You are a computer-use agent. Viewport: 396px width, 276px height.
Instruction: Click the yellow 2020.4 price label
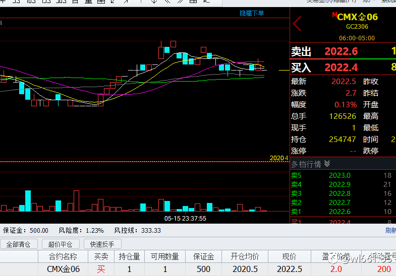pos(279,158)
